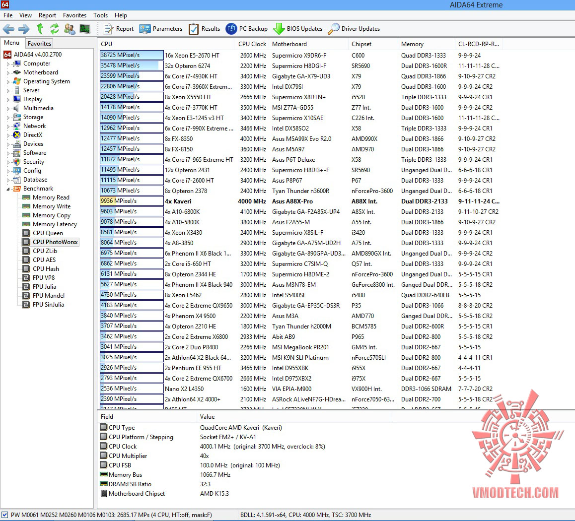Switch to the Favorites tab
The height and width of the screenshot is (521, 575).
point(39,43)
